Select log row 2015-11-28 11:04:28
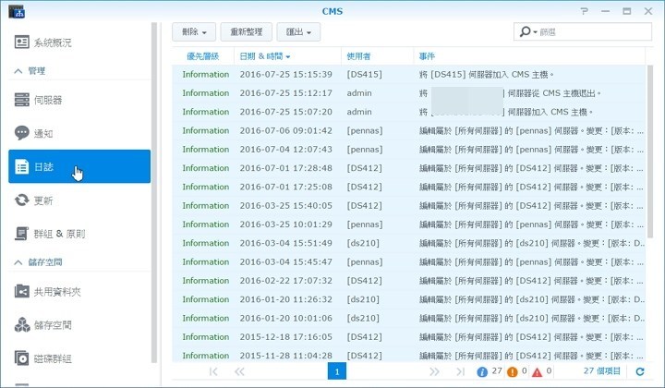Image resolution: width=665 pixels, height=388 pixels. click(x=409, y=355)
